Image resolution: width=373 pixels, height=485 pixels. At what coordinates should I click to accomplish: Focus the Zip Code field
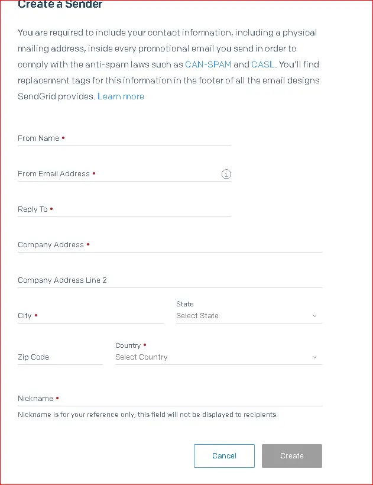tap(60, 357)
